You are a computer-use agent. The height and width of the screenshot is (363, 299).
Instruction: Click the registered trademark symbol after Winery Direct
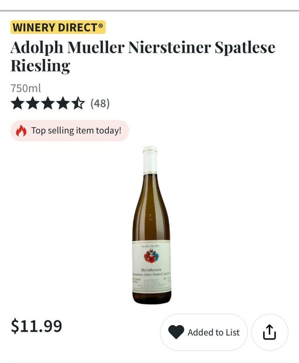point(100,27)
